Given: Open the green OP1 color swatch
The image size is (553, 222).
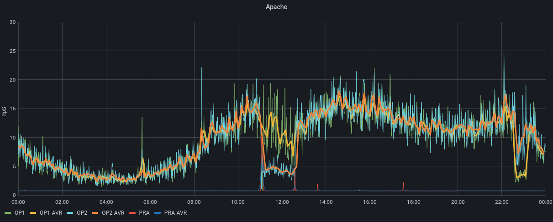Looking at the screenshot, I should (x=8, y=213).
